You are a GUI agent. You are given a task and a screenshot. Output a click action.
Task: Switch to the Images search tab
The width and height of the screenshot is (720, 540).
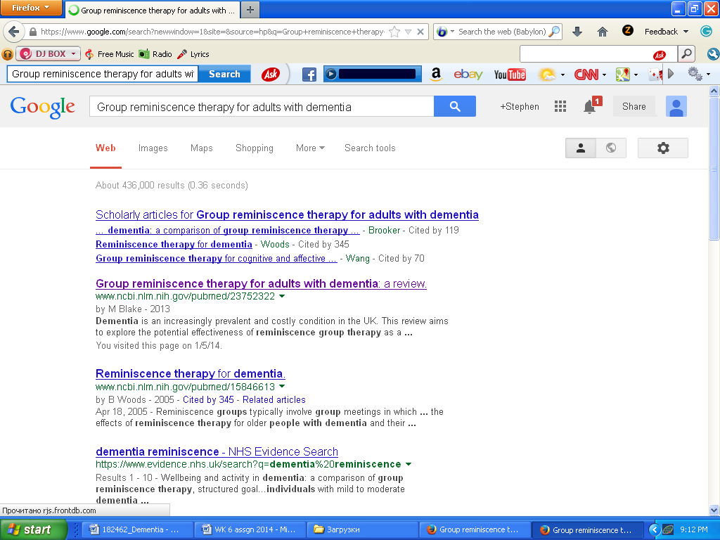click(x=153, y=148)
